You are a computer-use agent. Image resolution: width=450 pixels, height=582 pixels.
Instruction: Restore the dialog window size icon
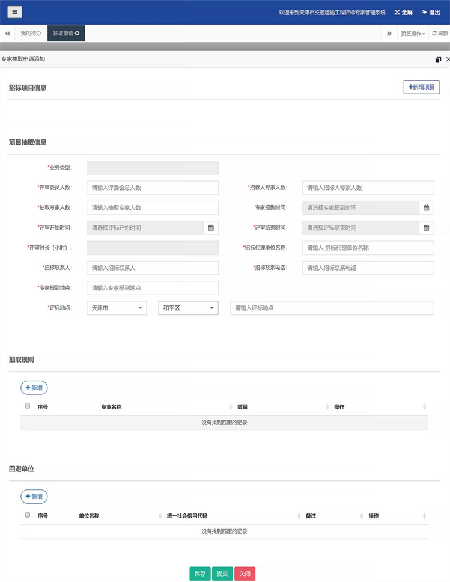click(x=438, y=60)
